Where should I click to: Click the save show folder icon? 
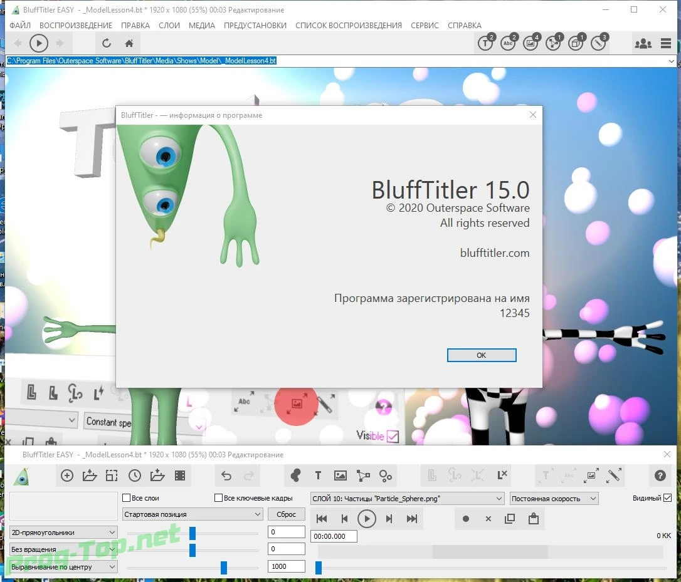pyautogui.click(x=157, y=475)
